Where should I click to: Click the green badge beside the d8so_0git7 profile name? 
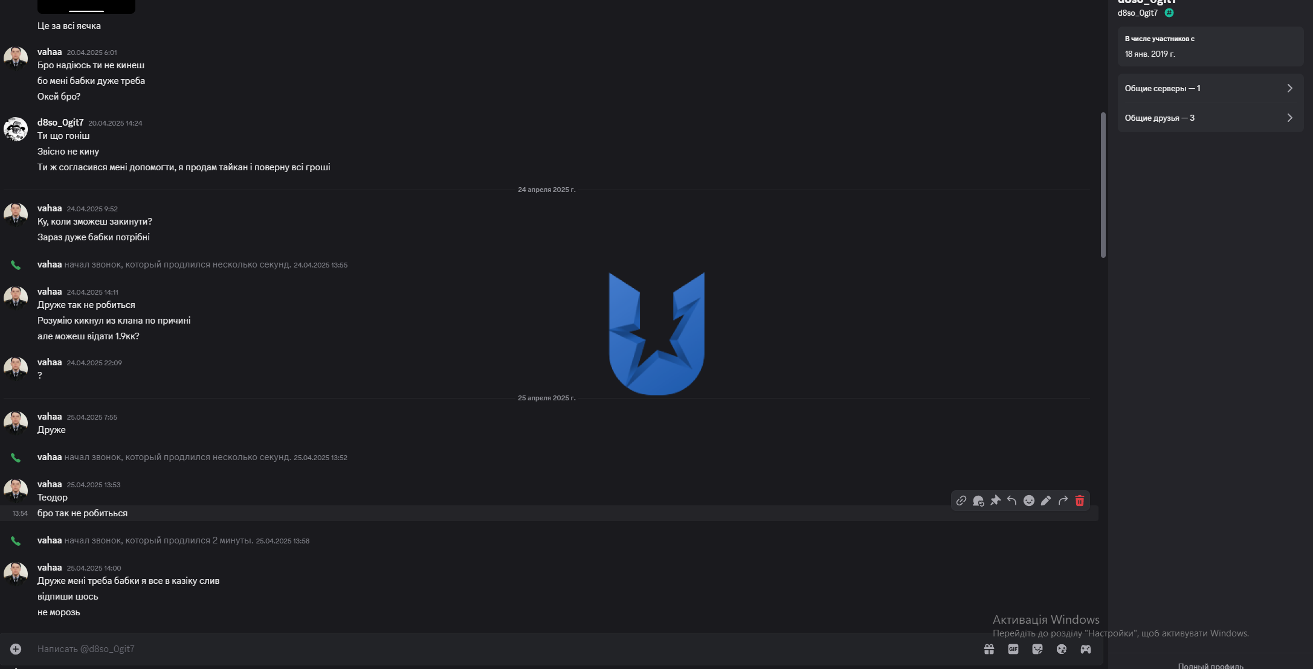(1169, 13)
